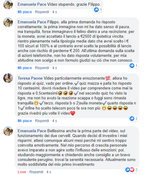Open Teresa Paone's name link
This screenshot has height=175, width=146.
pos(30,78)
